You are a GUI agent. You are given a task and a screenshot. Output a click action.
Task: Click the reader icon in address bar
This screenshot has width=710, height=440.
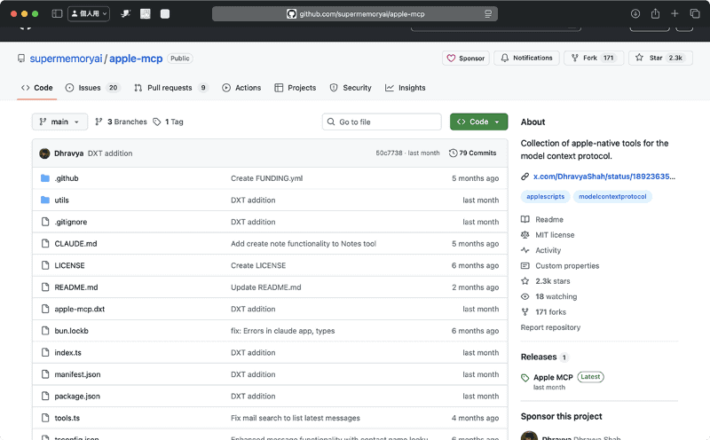pos(487,14)
